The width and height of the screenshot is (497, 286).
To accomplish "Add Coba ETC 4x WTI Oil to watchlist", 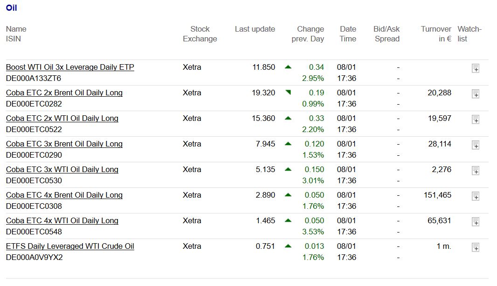I will 476,222.
